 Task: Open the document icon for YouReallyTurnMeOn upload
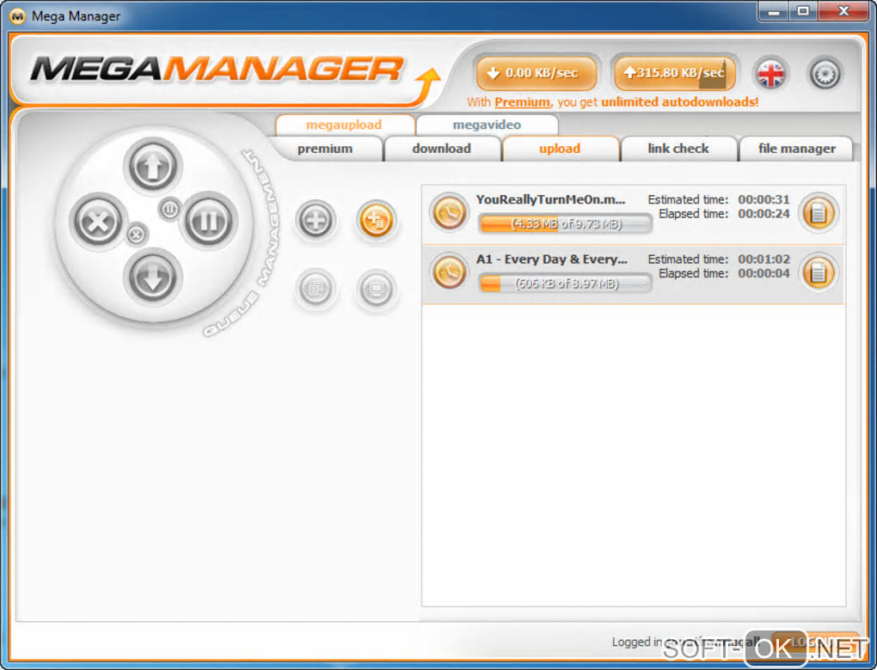(x=819, y=212)
